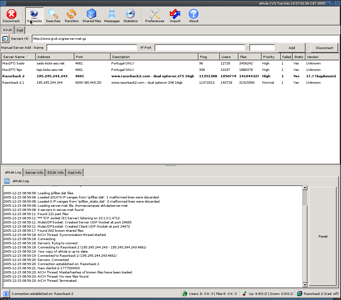Open the About dialog
Image resolution: width=341 pixels, height=300 pixels.
[194, 16]
